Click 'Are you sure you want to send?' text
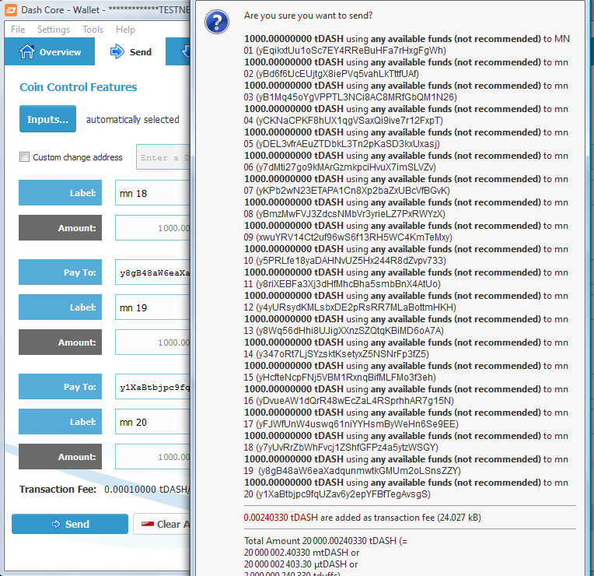This screenshot has height=576, width=594. [x=308, y=16]
